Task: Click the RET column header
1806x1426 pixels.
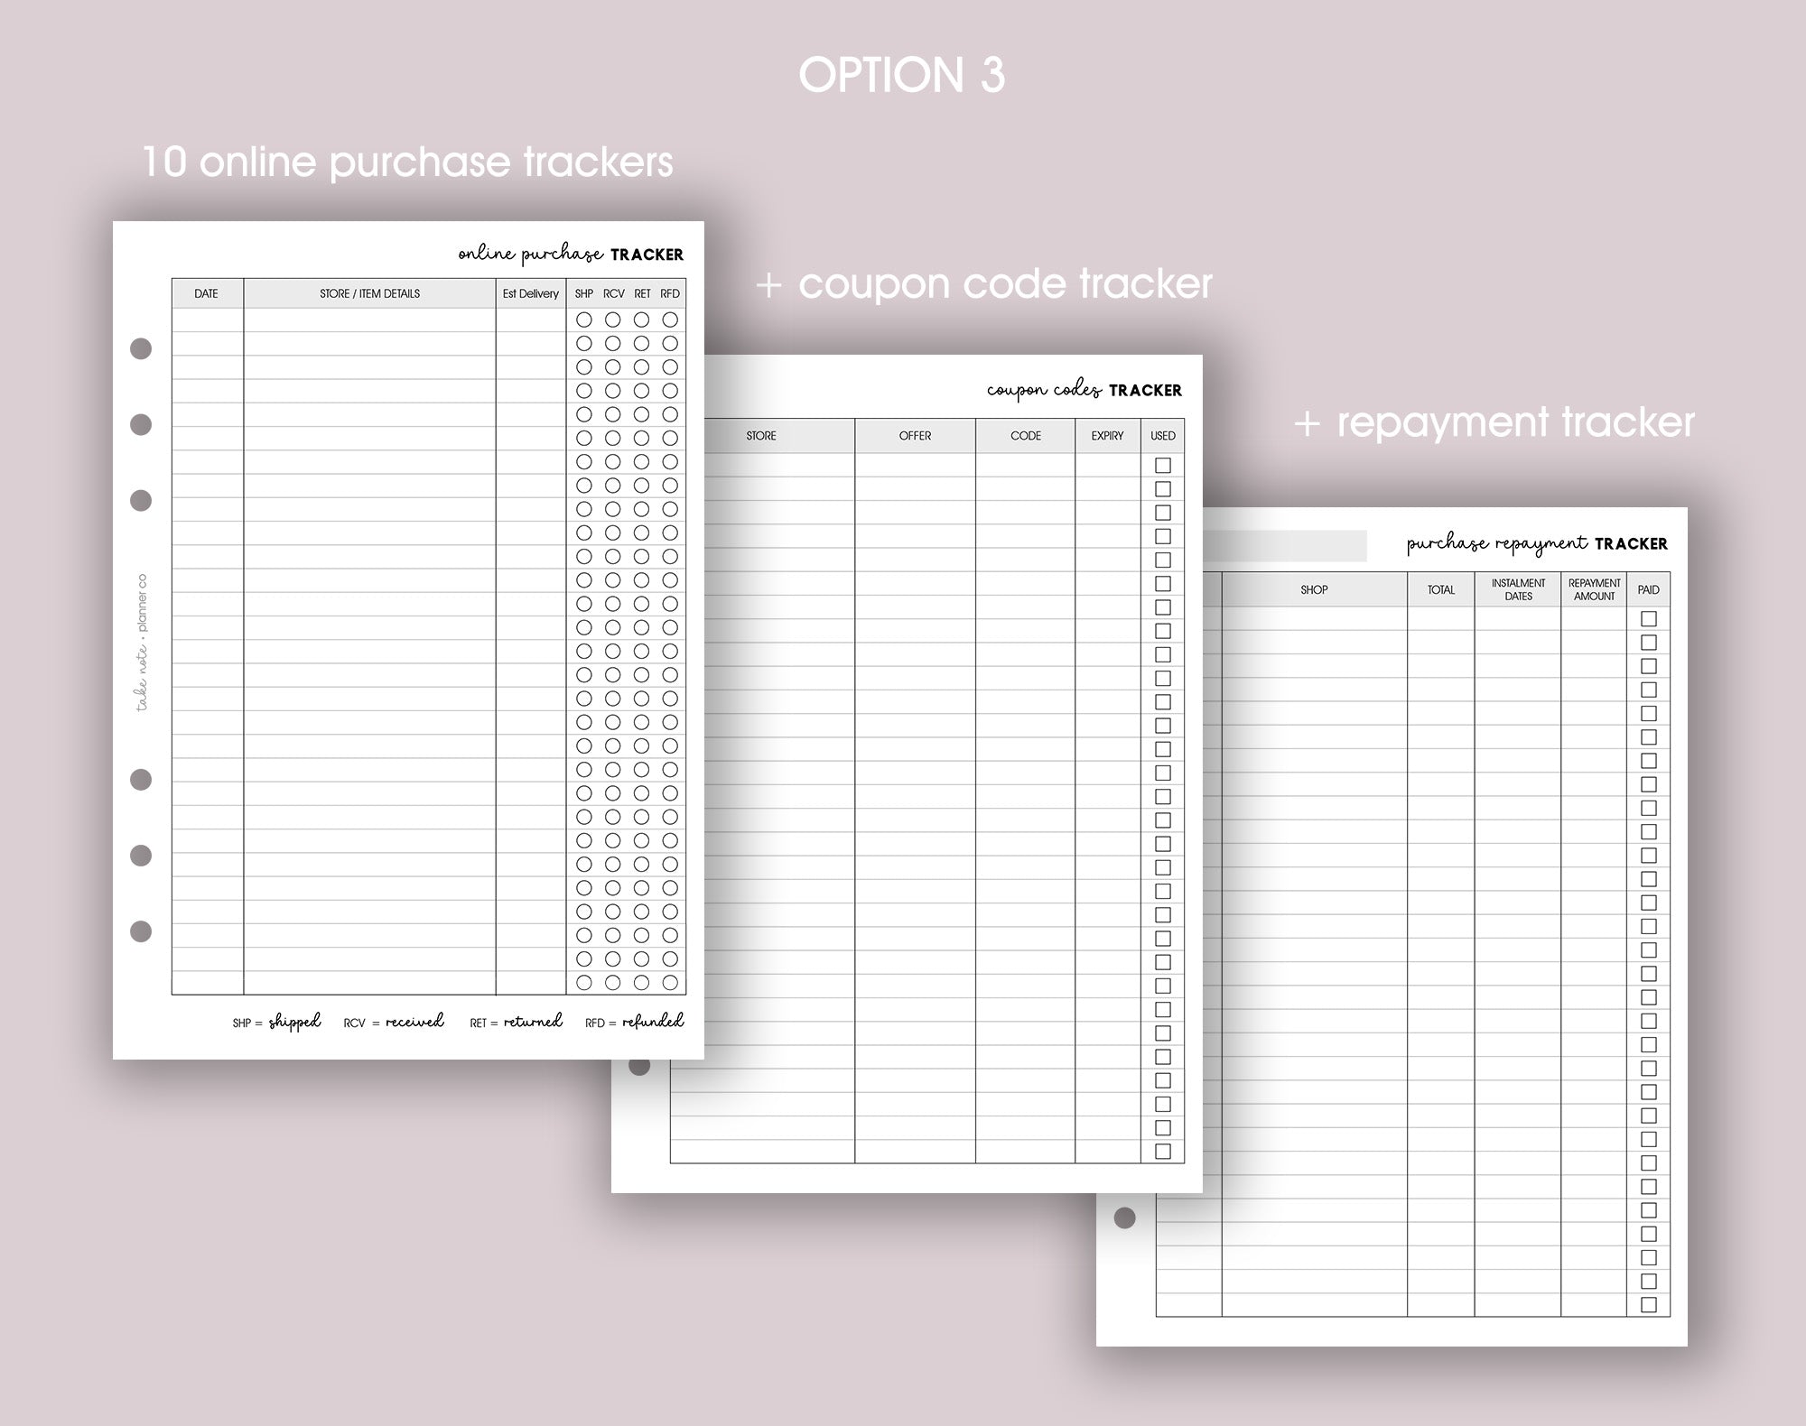Action: (x=642, y=293)
